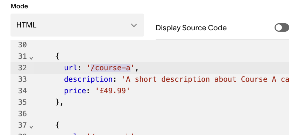The image size is (298, 135).
Task: Click line number 30 in the gutter
Action: coord(22,45)
